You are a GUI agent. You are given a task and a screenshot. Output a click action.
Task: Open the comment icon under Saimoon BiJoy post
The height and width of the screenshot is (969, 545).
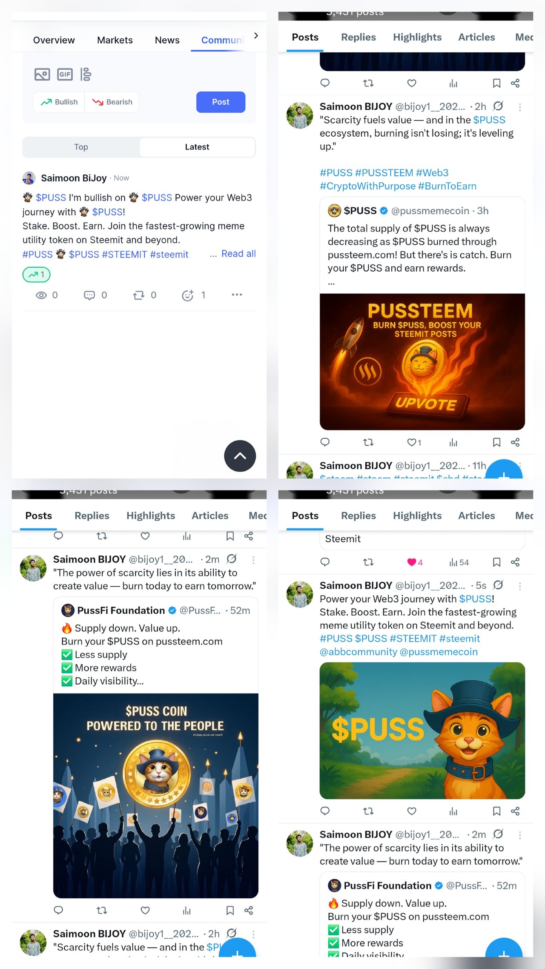(x=95, y=295)
